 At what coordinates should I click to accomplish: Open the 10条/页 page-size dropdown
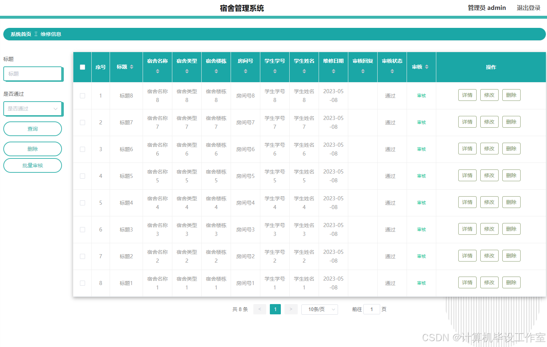tap(319, 309)
